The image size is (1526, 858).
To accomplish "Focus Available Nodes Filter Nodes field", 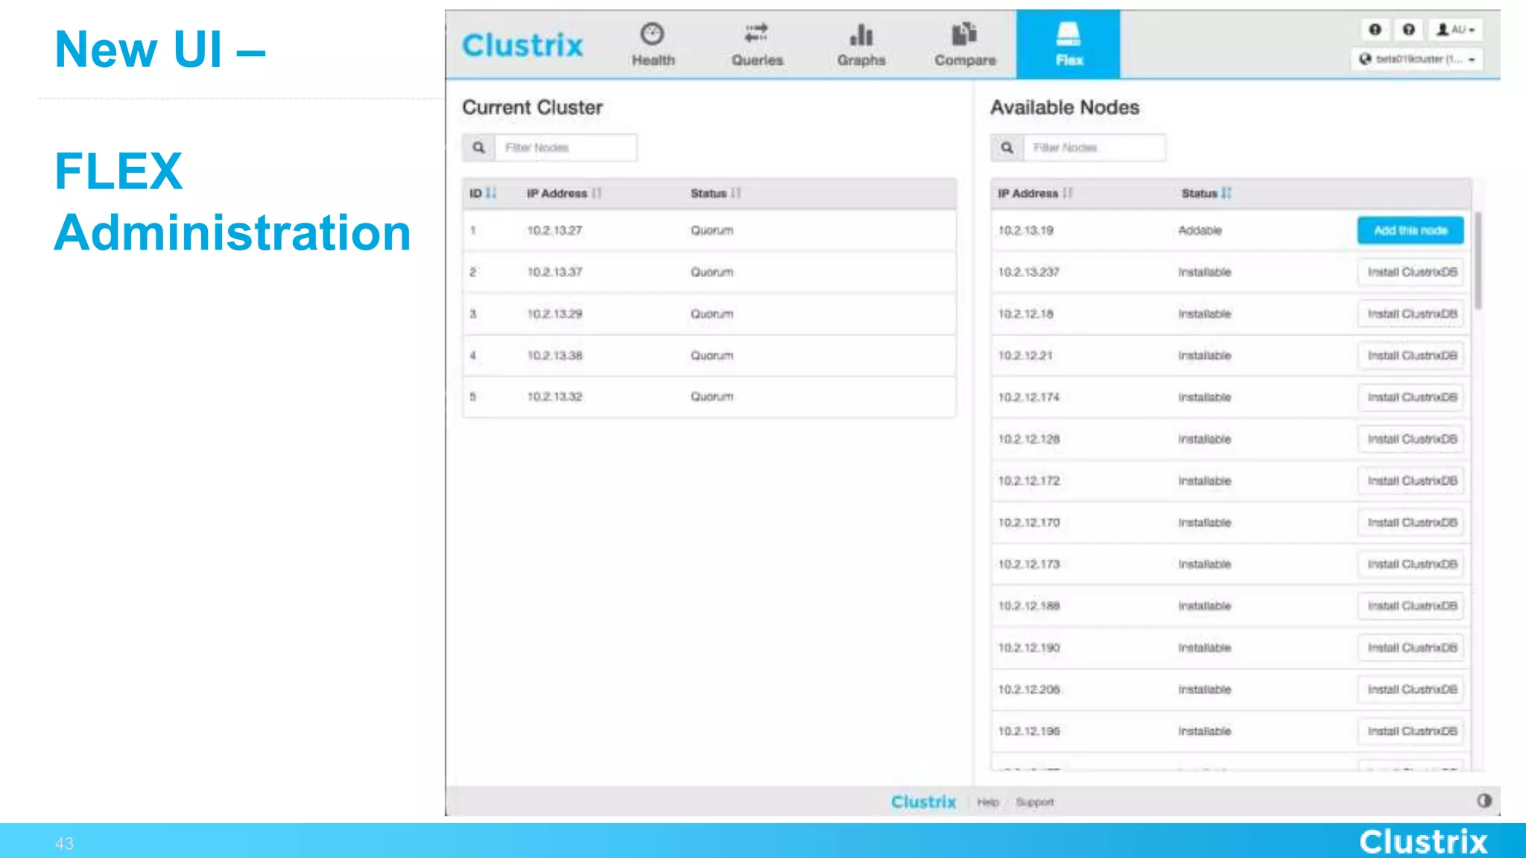I will point(1094,147).
